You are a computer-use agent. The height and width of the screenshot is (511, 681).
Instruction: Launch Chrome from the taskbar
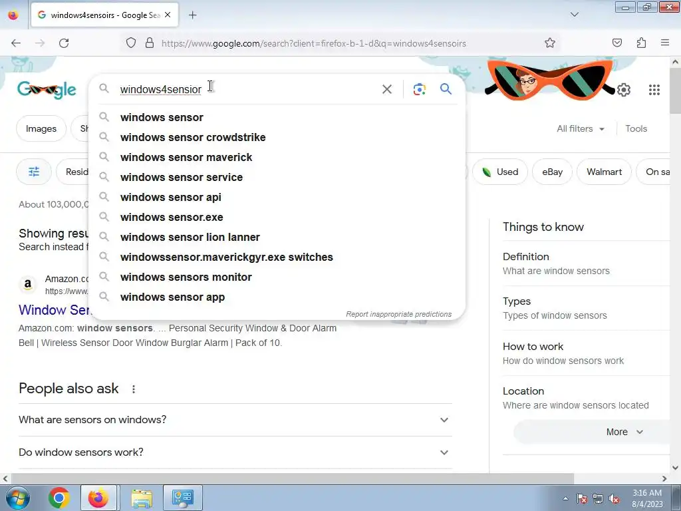[x=59, y=498]
